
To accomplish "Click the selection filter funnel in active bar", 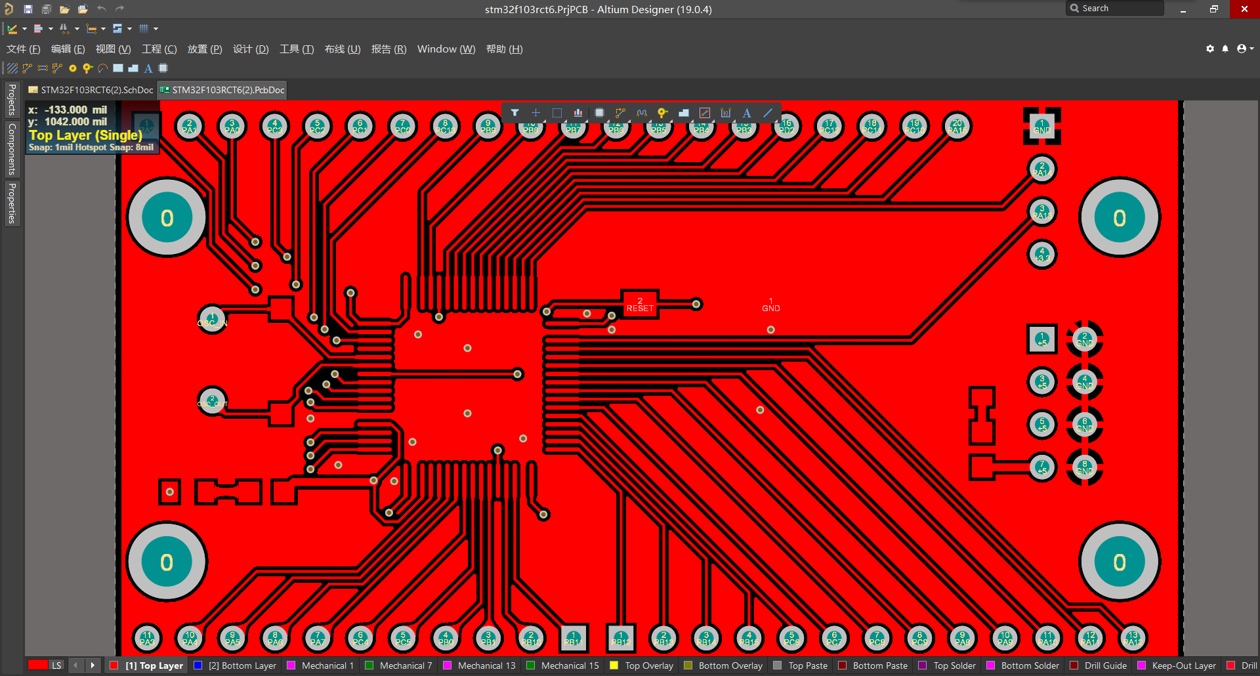I will click(x=515, y=113).
